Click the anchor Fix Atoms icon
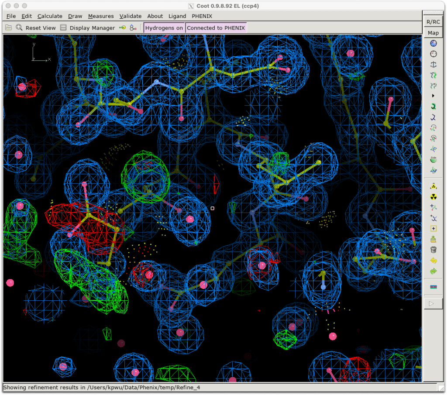 (433, 65)
